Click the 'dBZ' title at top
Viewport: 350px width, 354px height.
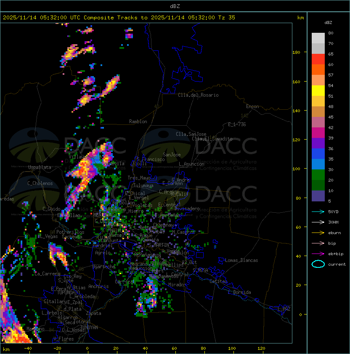click(x=175, y=6)
